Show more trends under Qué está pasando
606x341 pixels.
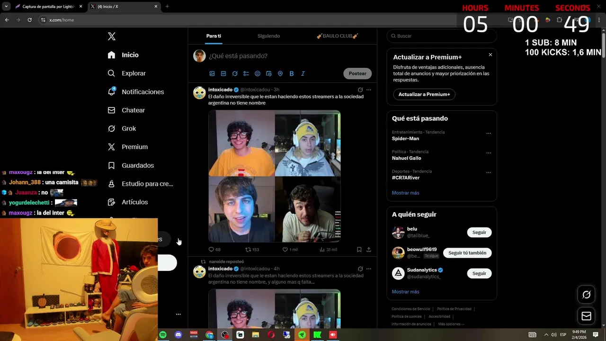405,193
